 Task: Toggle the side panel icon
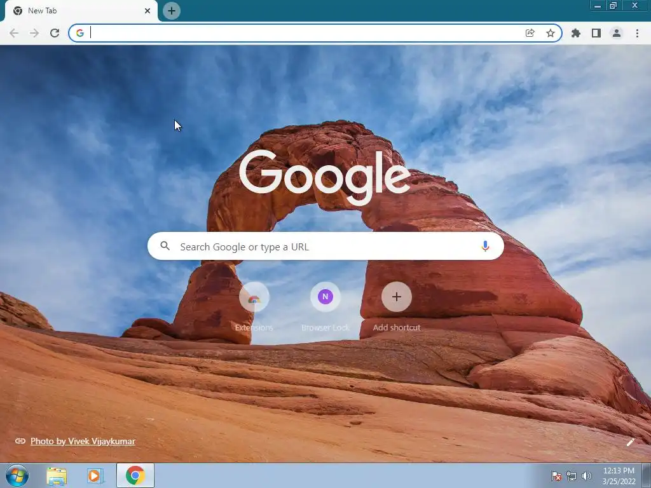point(596,33)
